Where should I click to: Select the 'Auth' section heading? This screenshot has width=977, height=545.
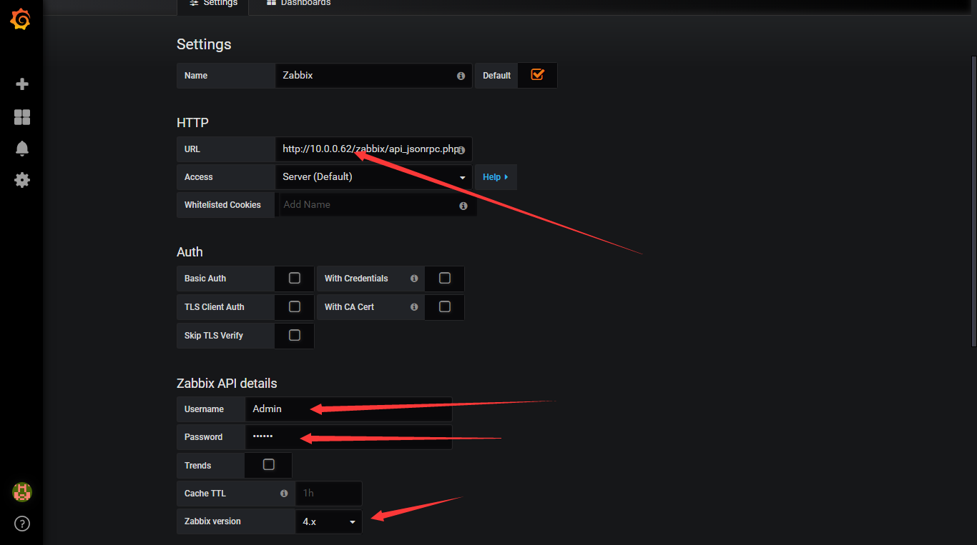190,252
